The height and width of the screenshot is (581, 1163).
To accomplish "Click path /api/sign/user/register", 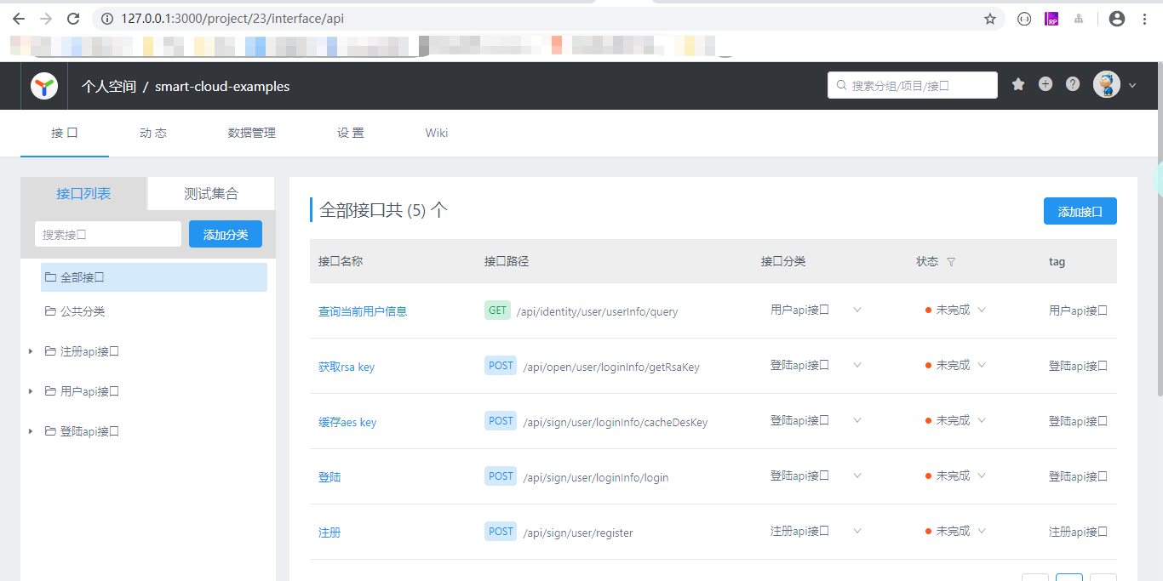I will point(578,533).
